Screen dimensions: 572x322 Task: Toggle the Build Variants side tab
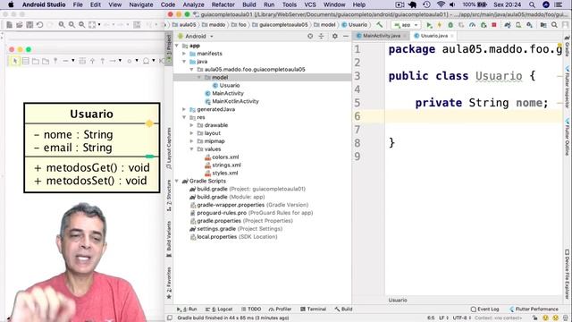[169, 239]
